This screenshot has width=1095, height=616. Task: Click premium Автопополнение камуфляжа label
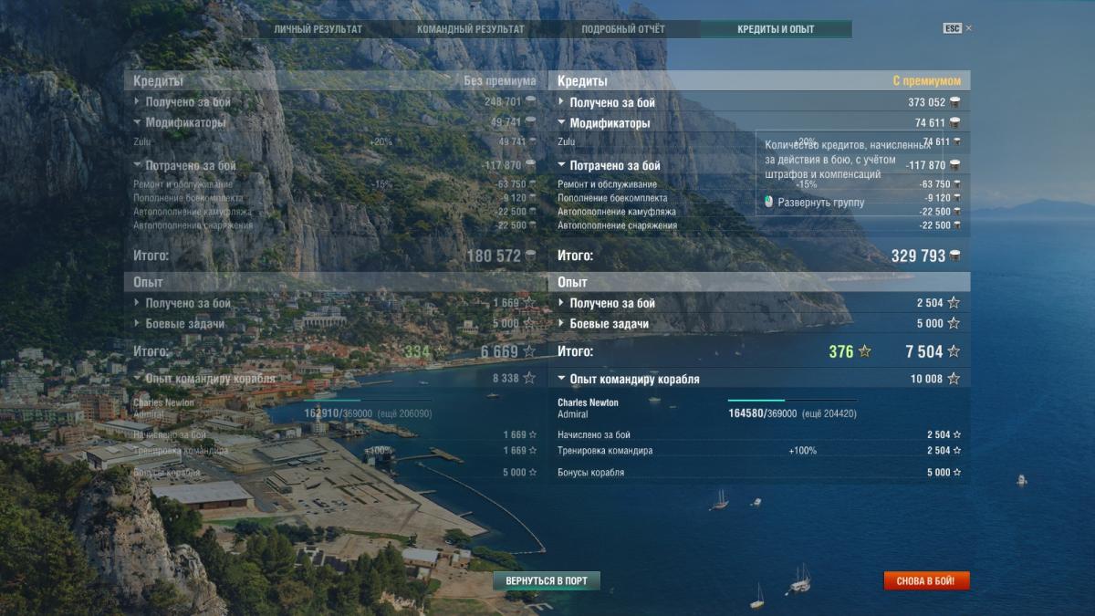click(618, 212)
